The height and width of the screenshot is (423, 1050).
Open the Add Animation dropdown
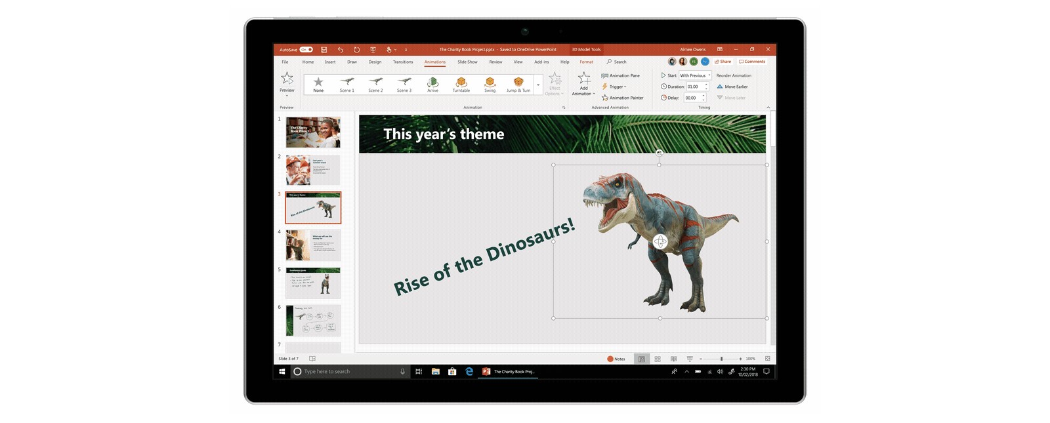[583, 84]
